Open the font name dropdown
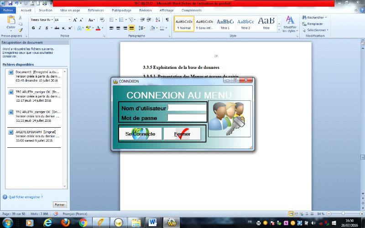The image size is (365, 228). coord(52,20)
